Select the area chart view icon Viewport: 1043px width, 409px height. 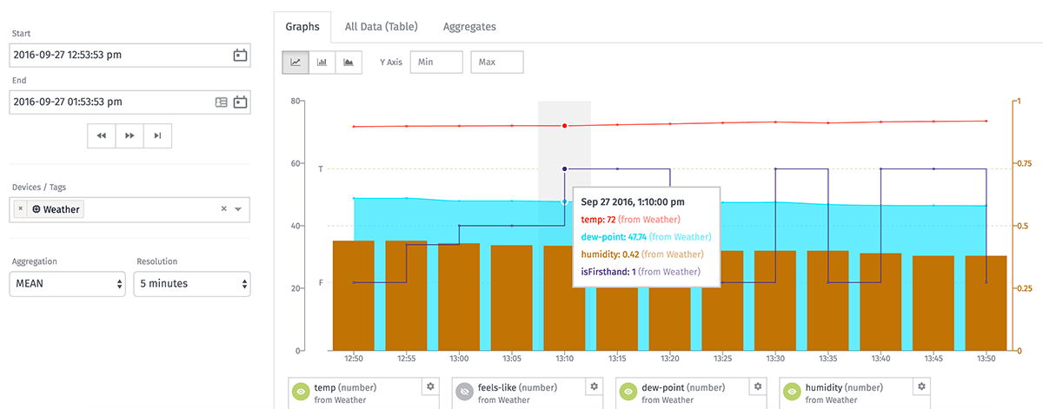(349, 63)
